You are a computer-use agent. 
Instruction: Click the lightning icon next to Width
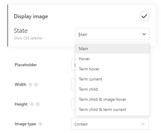pyautogui.click(x=30, y=85)
